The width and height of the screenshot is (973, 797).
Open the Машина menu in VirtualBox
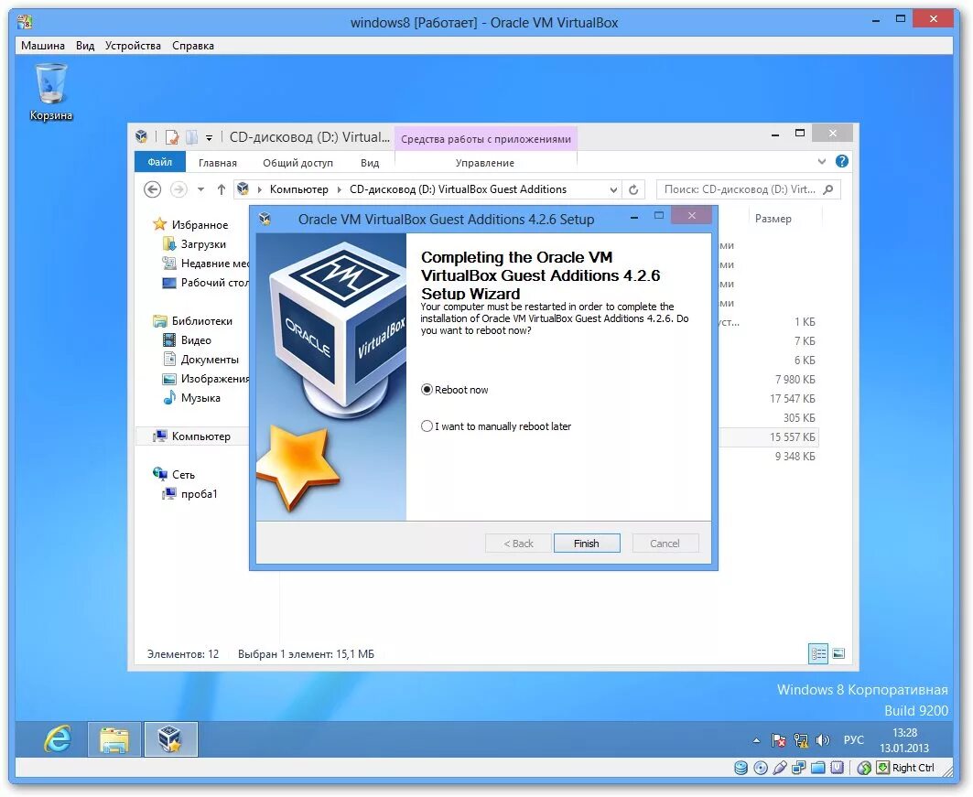(43, 45)
